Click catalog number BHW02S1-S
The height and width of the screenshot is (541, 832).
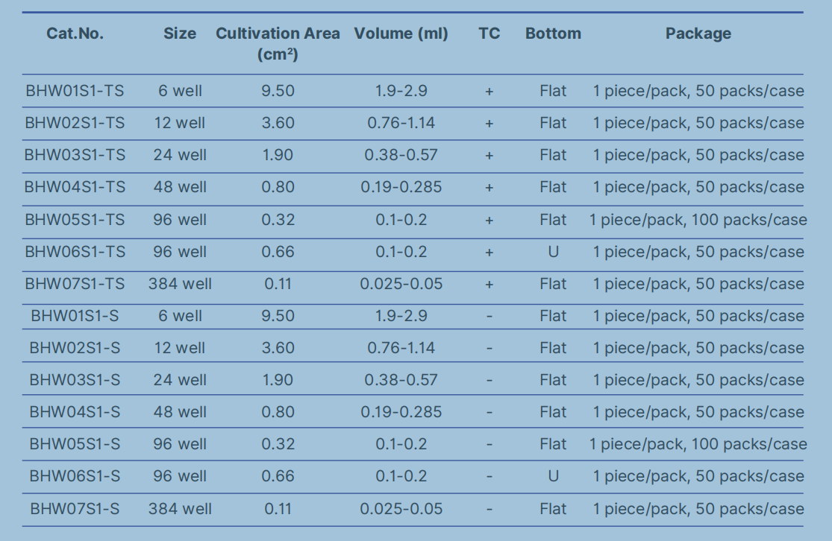(75, 348)
